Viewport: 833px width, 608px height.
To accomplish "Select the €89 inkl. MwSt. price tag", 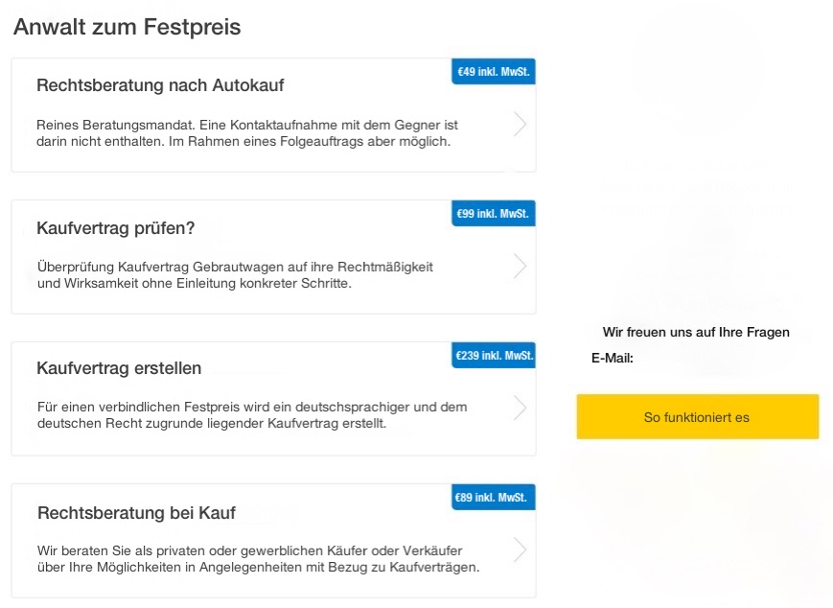I will click(x=494, y=498).
